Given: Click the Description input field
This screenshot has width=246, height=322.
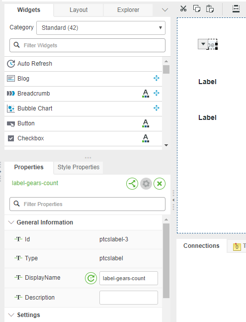Looking at the screenshot, I should point(129,297).
